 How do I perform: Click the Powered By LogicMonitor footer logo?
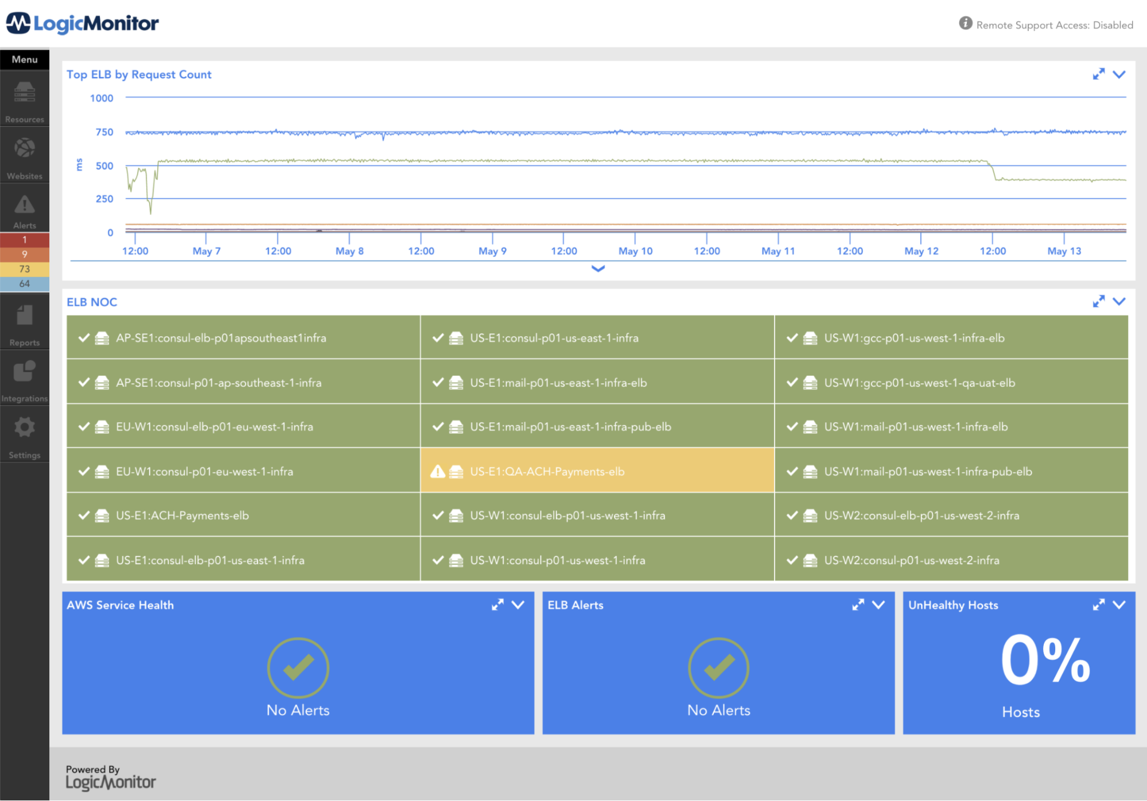[x=110, y=777]
